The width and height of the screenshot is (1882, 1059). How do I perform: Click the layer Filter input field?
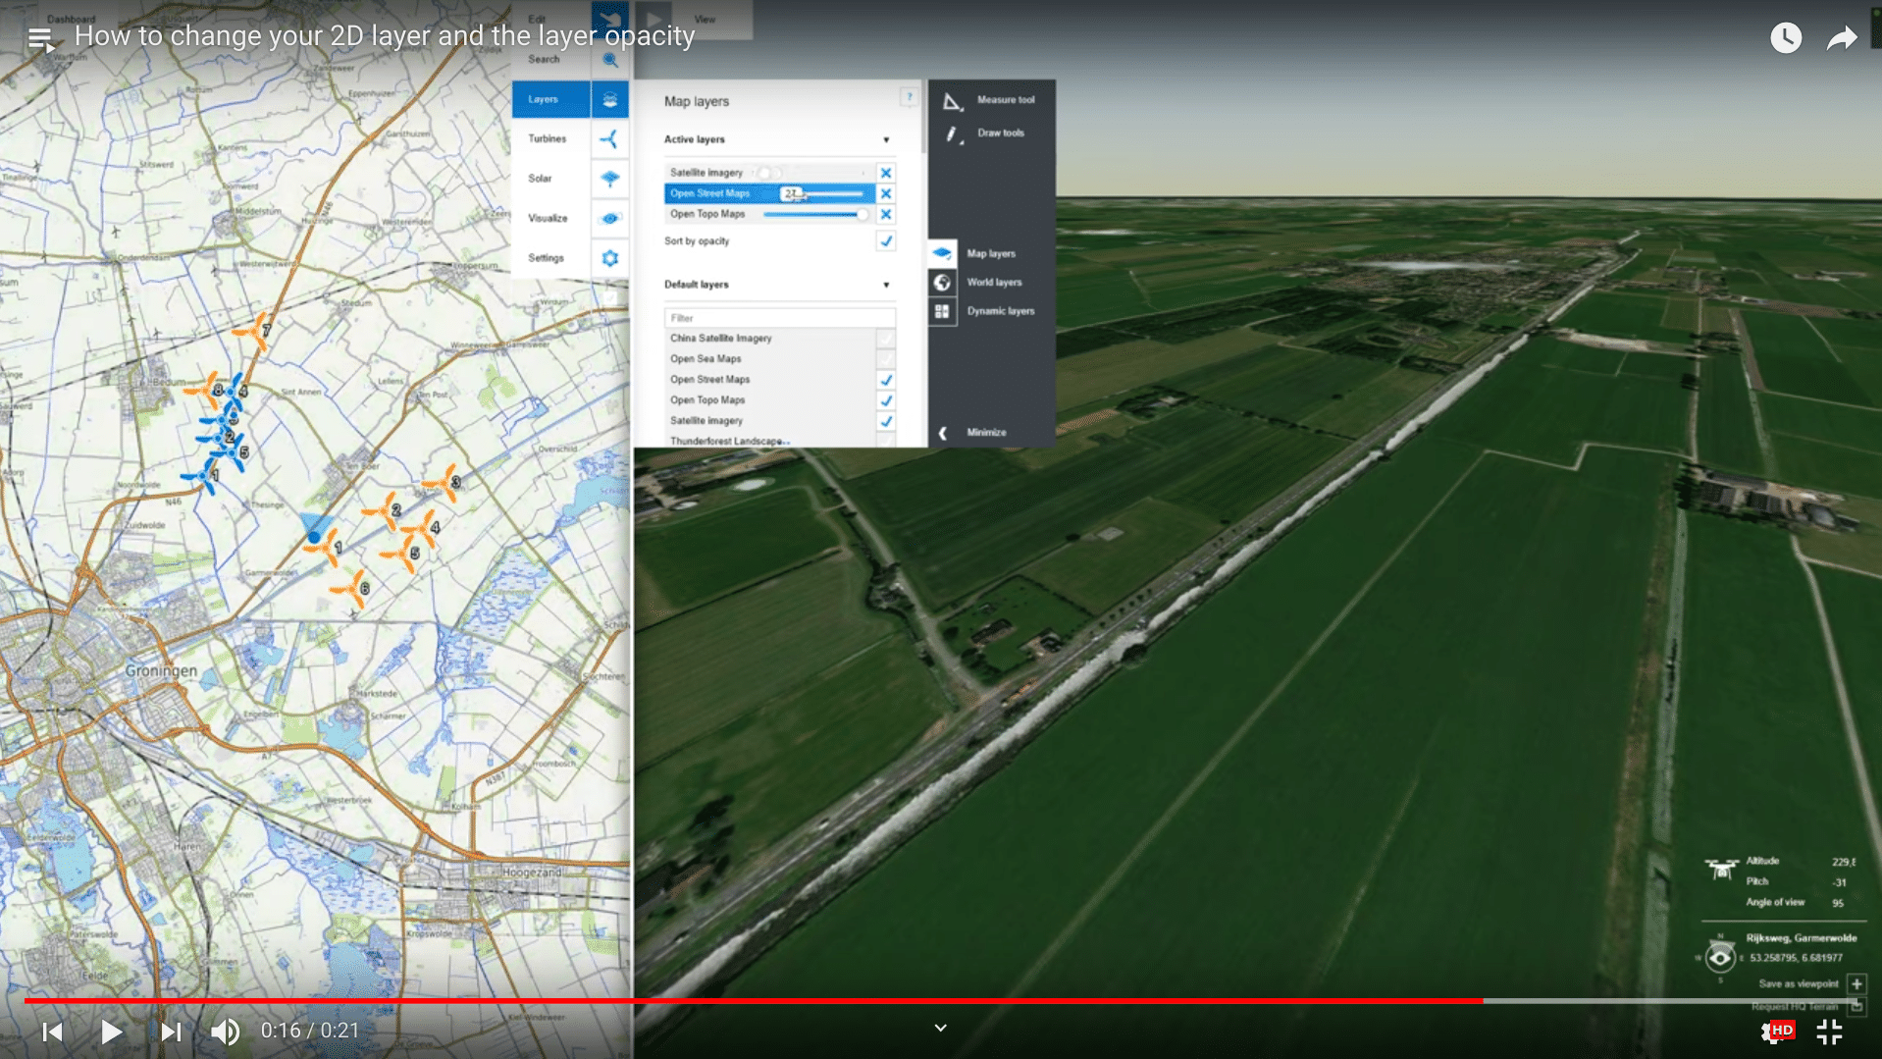779,318
